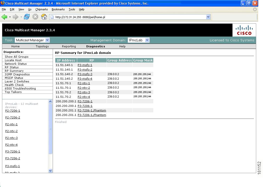
Task: Click the address bar URL field
Action: point(130,17)
